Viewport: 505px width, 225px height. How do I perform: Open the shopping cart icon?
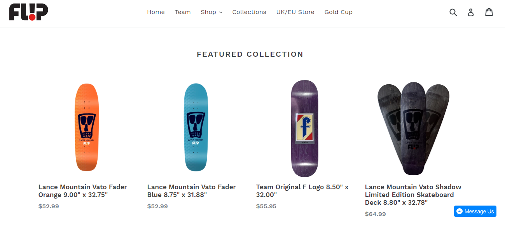pos(489,12)
